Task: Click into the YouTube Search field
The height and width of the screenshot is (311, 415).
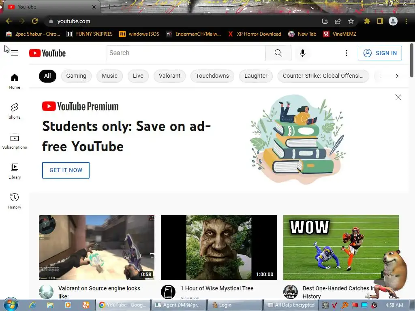Action: [186, 53]
